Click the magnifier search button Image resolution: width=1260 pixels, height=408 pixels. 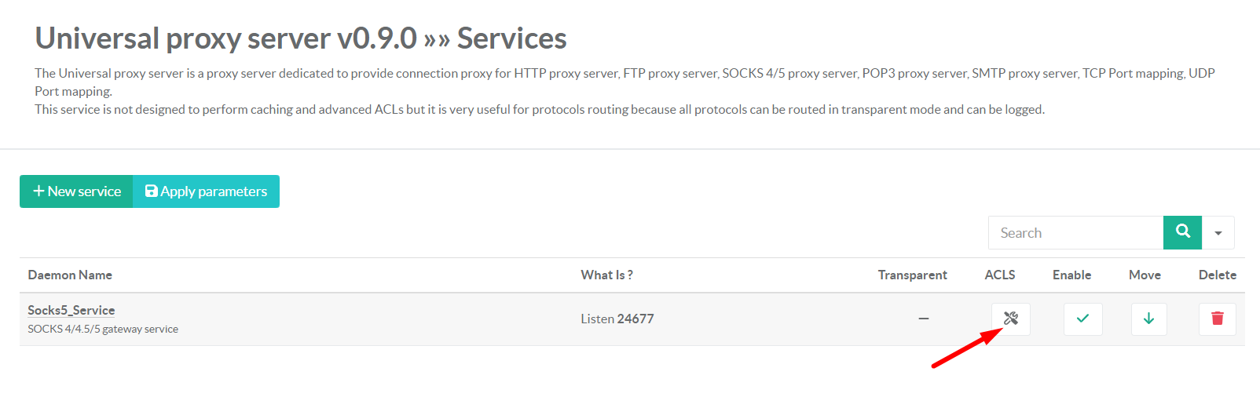click(1182, 232)
